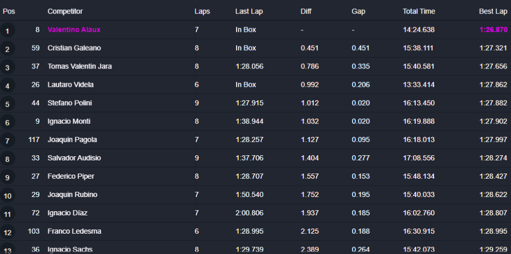Select competitor Cristian Galeano
This screenshot has width=511, height=254.
click(74, 48)
